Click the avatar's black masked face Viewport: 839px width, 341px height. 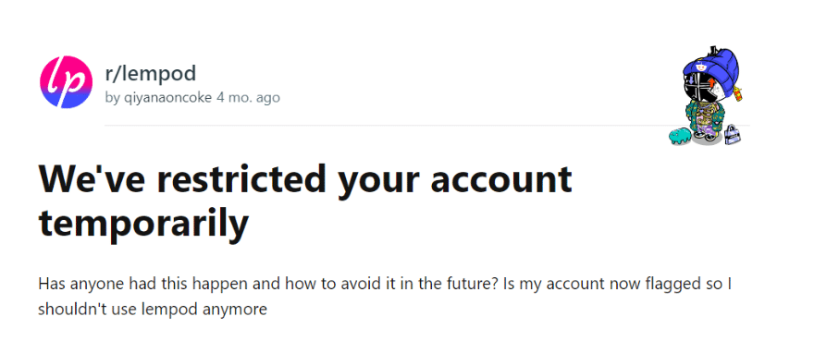[x=702, y=88]
